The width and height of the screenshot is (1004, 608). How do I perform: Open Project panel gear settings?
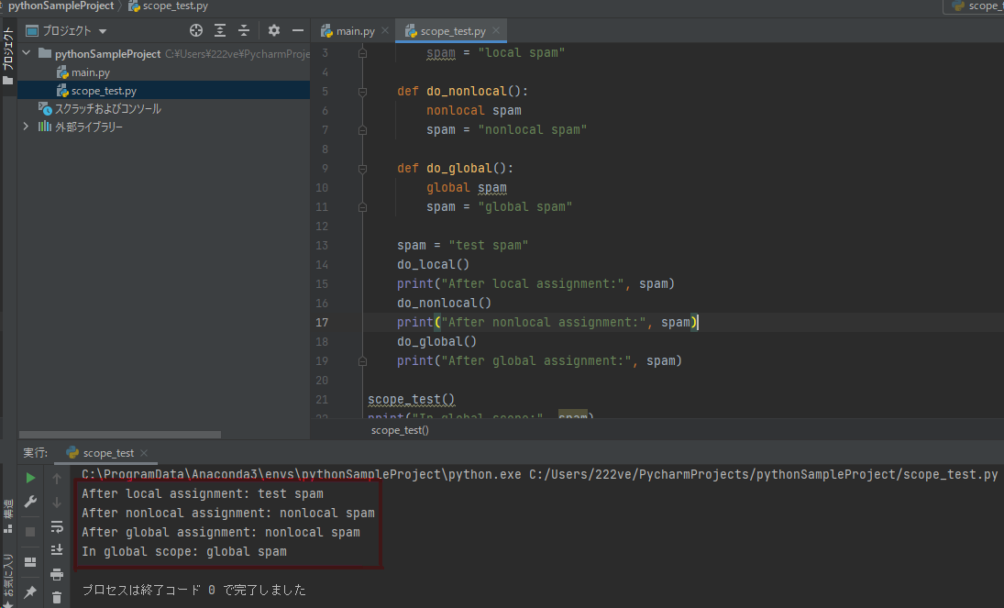pyautogui.click(x=273, y=30)
